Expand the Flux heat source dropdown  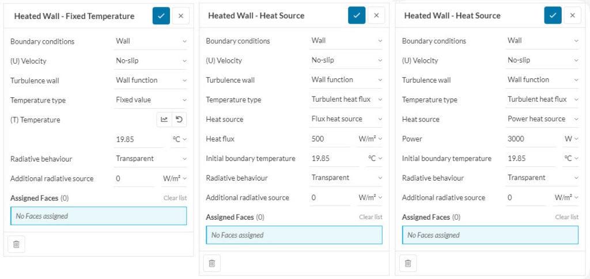tap(346, 119)
